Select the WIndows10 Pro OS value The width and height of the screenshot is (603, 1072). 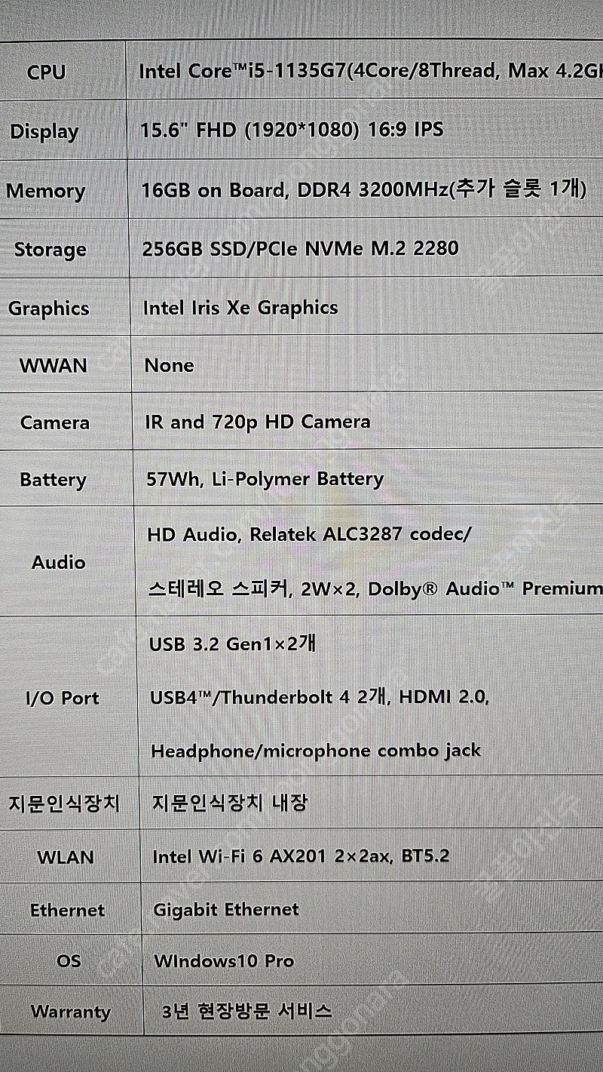(x=224, y=961)
